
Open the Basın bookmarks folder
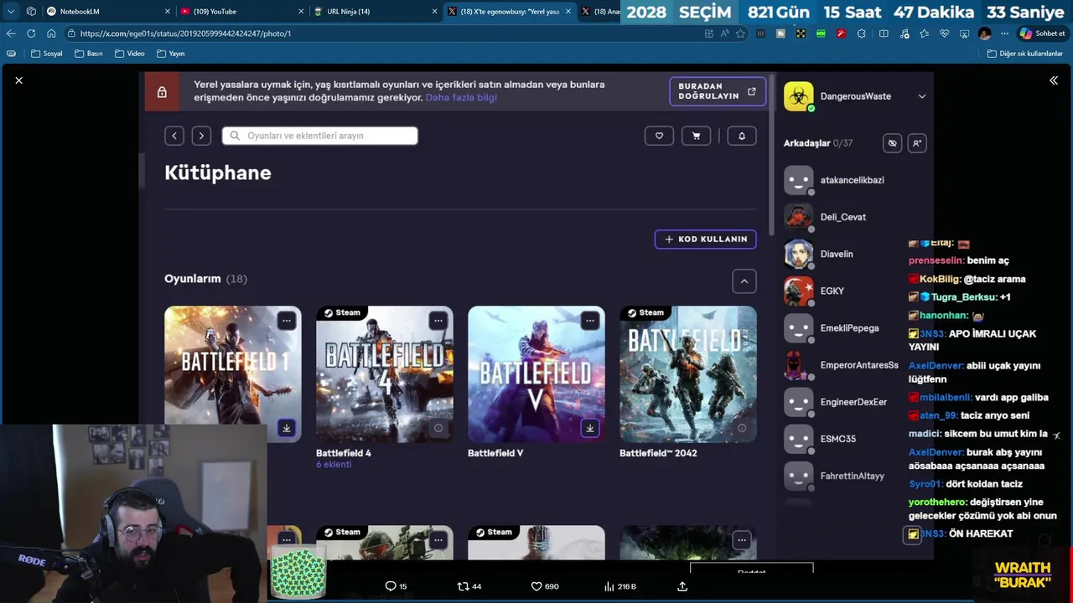point(88,54)
